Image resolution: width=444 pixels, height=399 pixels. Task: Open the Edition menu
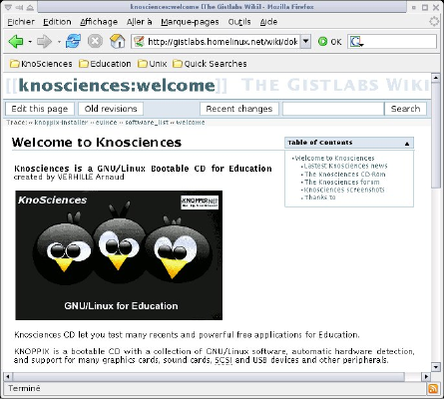click(x=57, y=22)
